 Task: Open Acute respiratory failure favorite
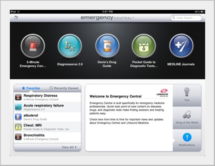coord(47,107)
